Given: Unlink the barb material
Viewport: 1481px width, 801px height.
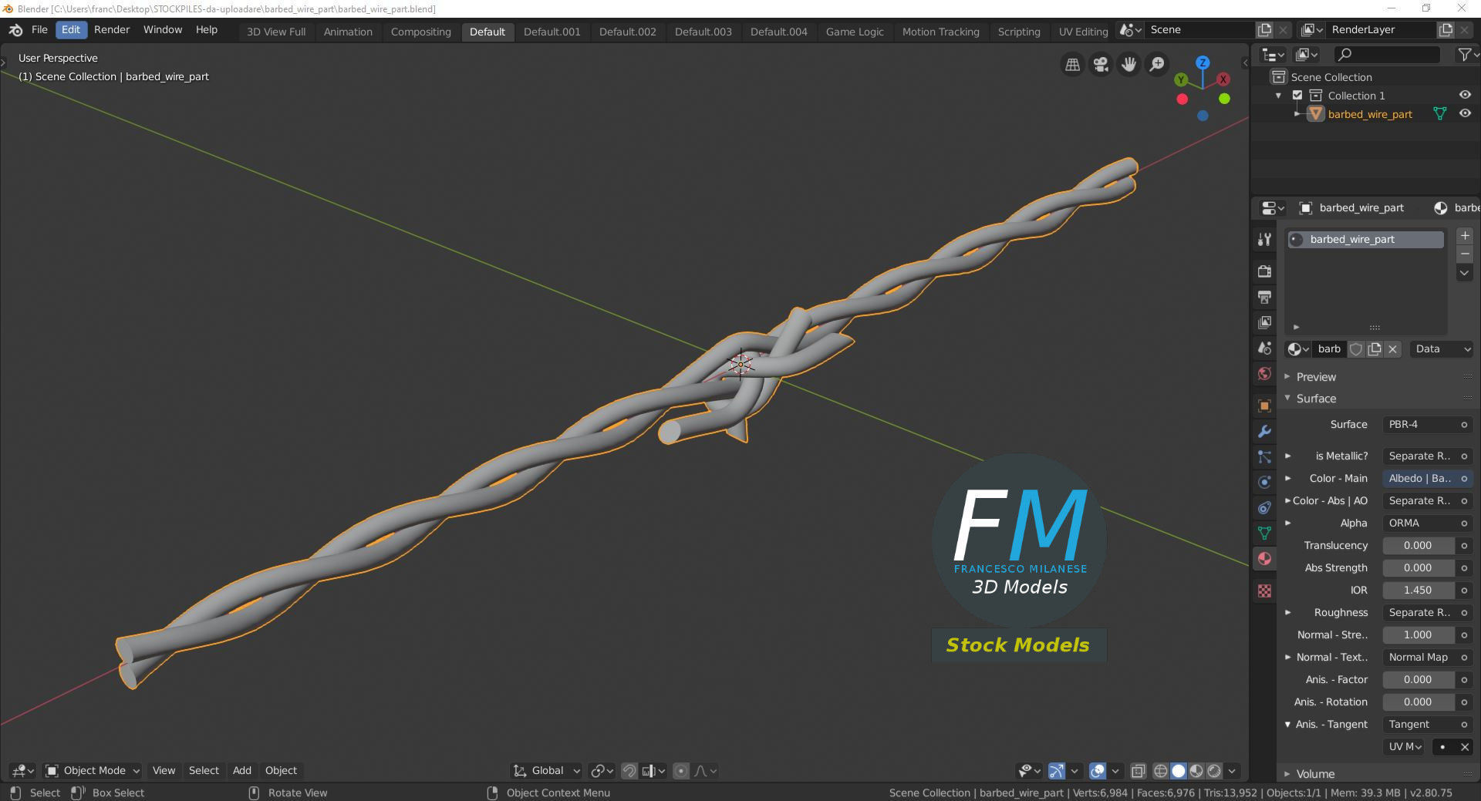Looking at the screenshot, I should pyautogui.click(x=1393, y=349).
